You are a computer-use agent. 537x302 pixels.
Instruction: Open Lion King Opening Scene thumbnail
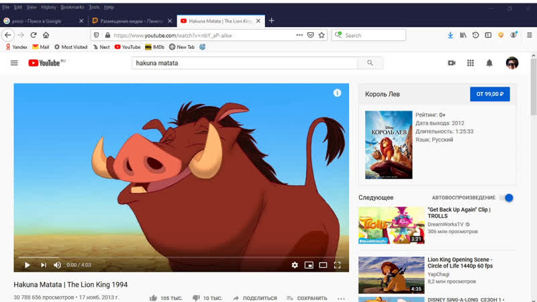391,275
